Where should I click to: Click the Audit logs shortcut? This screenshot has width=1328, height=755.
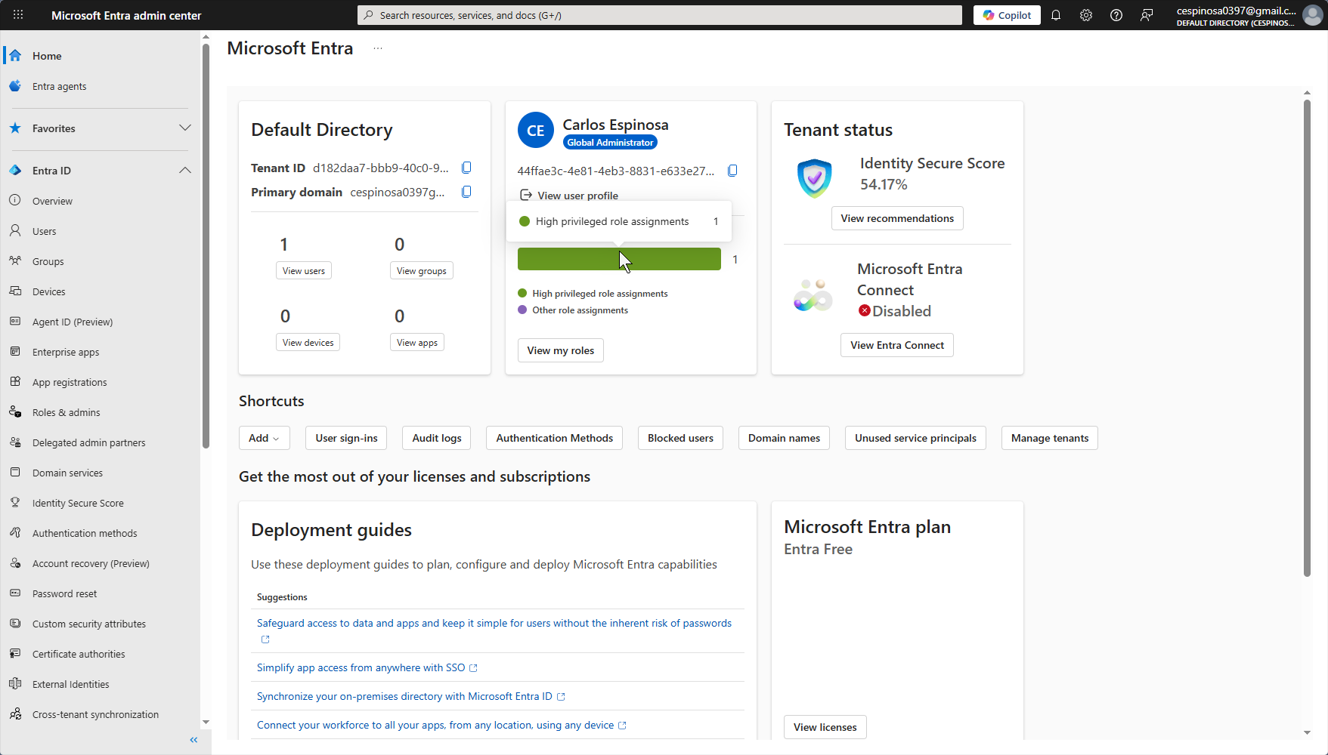(x=436, y=438)
